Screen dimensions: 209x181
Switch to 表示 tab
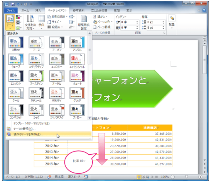(x=129, y=10)
